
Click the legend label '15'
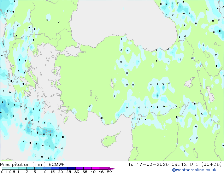point(52,172)
